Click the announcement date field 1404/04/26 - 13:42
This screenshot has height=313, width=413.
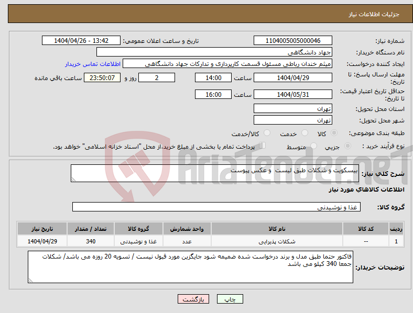[x=81, y=40]
